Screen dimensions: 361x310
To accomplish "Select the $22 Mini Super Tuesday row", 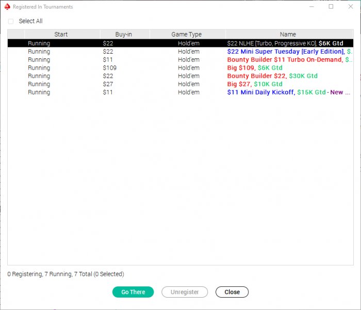I will [x=180, y=52].
